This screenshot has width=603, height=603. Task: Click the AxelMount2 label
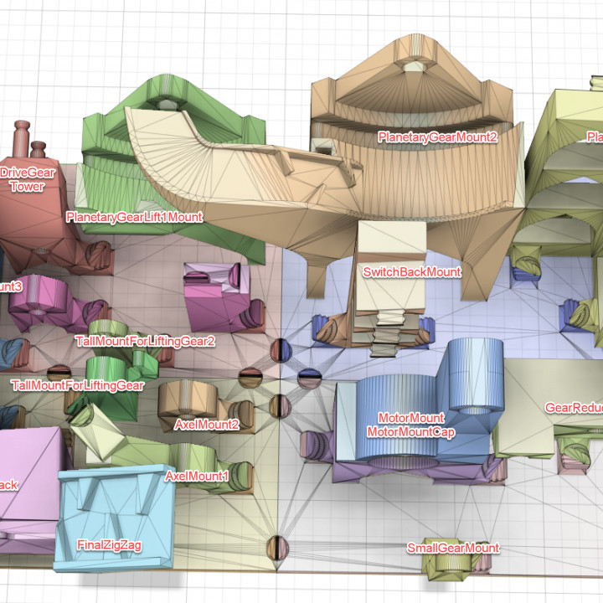point(206,425)
